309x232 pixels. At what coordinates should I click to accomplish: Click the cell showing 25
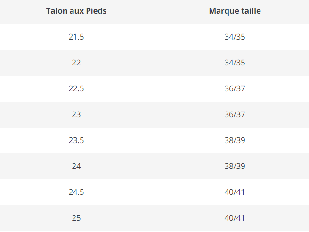click(76, 218)
